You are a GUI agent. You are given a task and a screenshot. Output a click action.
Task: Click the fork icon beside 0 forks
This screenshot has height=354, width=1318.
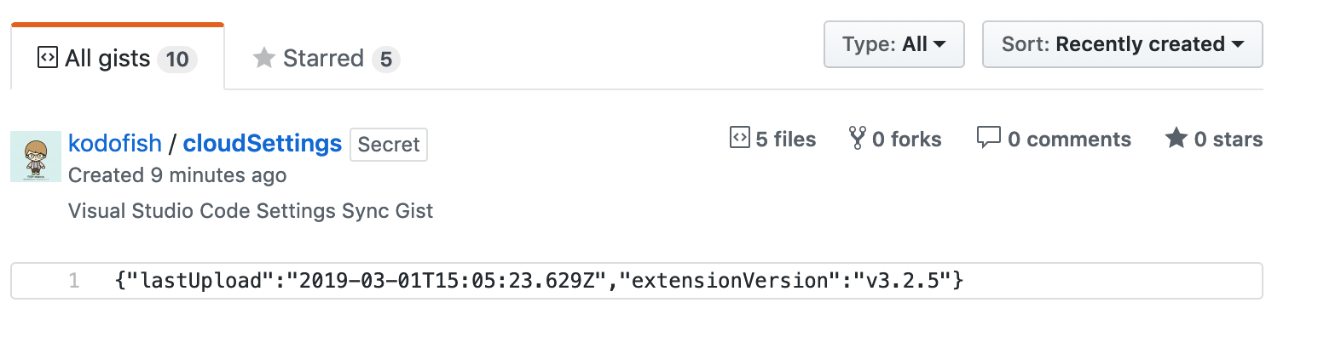(857, 139)
